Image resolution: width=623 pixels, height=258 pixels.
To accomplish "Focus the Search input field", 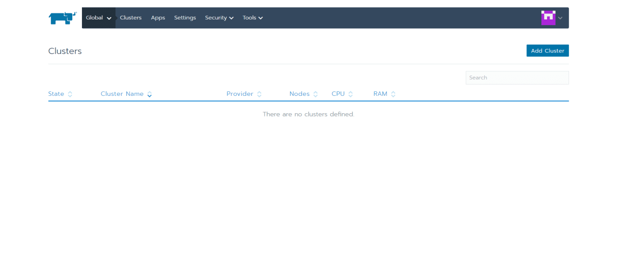I will (x=517, y=78).
